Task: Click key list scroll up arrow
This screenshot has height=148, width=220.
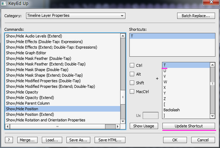Action: point(212,65)
